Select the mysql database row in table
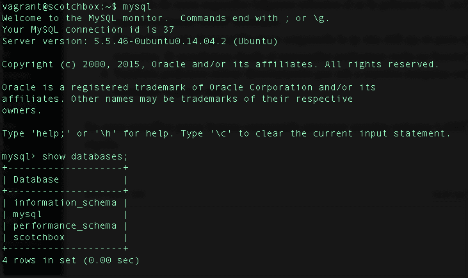This screenshot has width=468, height=278. tap(27, 214)
